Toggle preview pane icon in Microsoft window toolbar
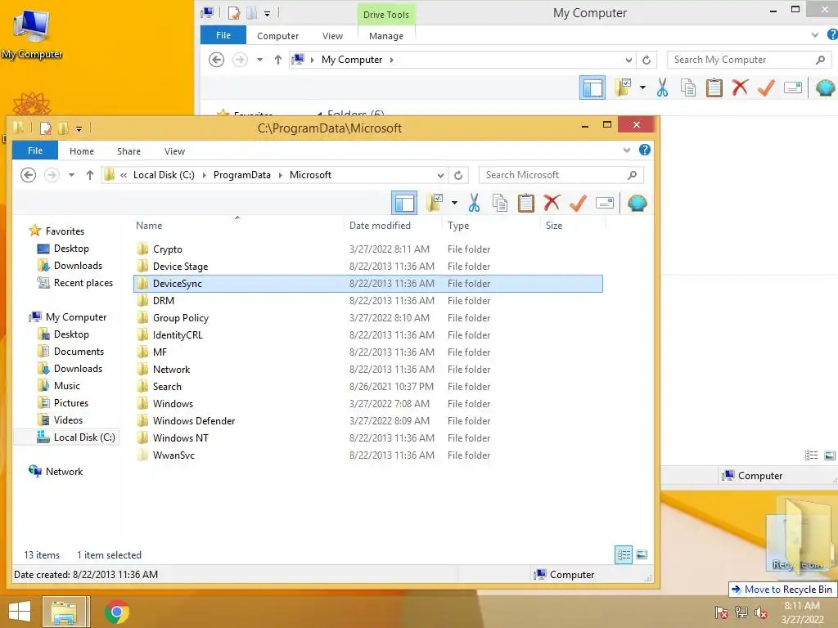 [x=404, y=204]
